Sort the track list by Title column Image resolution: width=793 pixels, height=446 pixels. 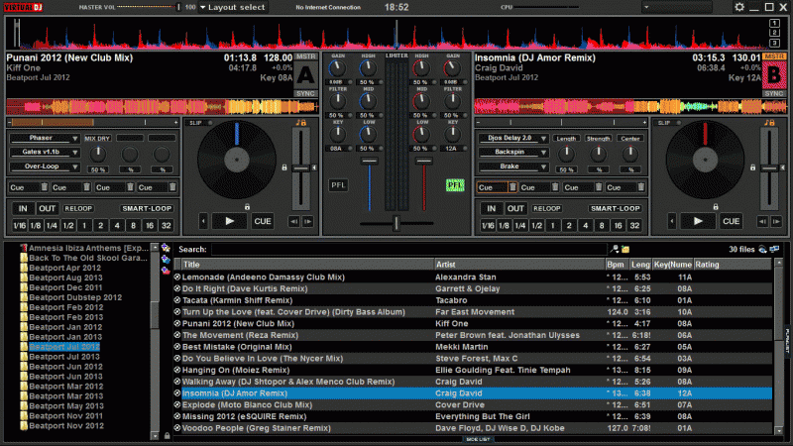tap(307, 265)
